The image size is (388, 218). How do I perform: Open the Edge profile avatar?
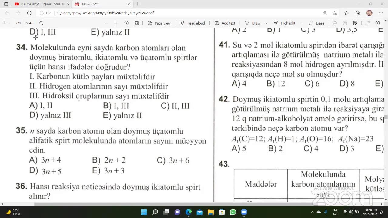369,13
